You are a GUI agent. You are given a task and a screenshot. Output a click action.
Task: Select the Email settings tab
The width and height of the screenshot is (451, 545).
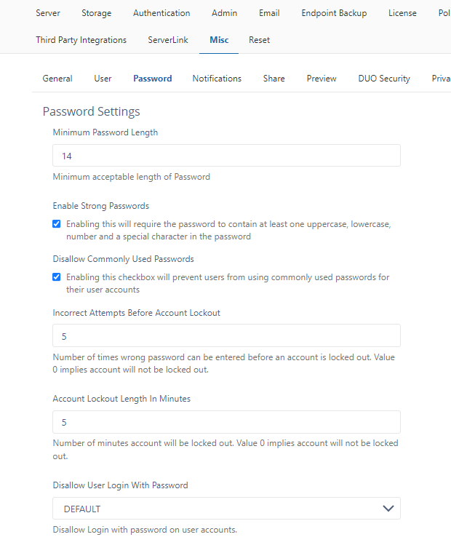269,13
